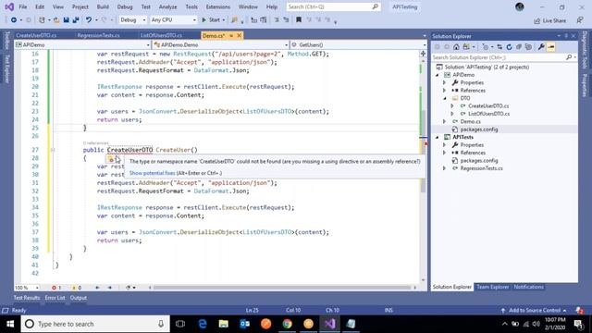Open the APIDemo.Demo class dropdown

pyautogui.click(x=221, y=45)
